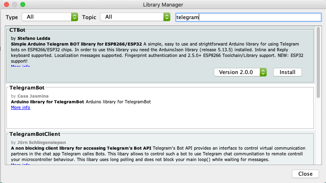Select the TelegramBotClient library entry title
Image resolution: width=326 pixels, height=183 pixels.
click(35, 134)
